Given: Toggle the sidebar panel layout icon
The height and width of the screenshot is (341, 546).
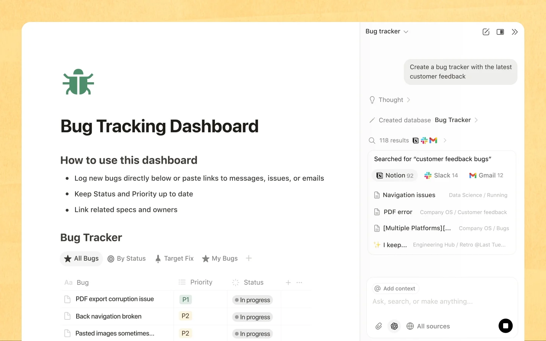Looking at the screenshot, I should click(x=500, y=32).
